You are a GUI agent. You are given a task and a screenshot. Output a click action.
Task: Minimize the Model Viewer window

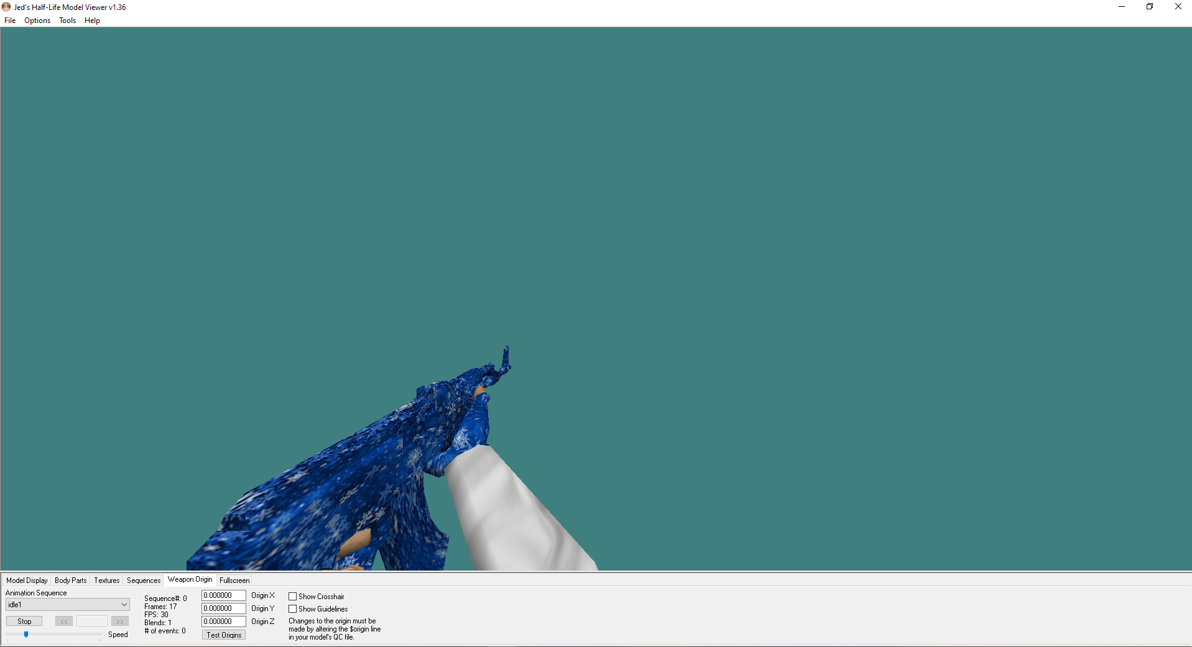pyautogui.click(x=1122, y=7)
